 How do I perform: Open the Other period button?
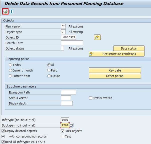(115, 76)
